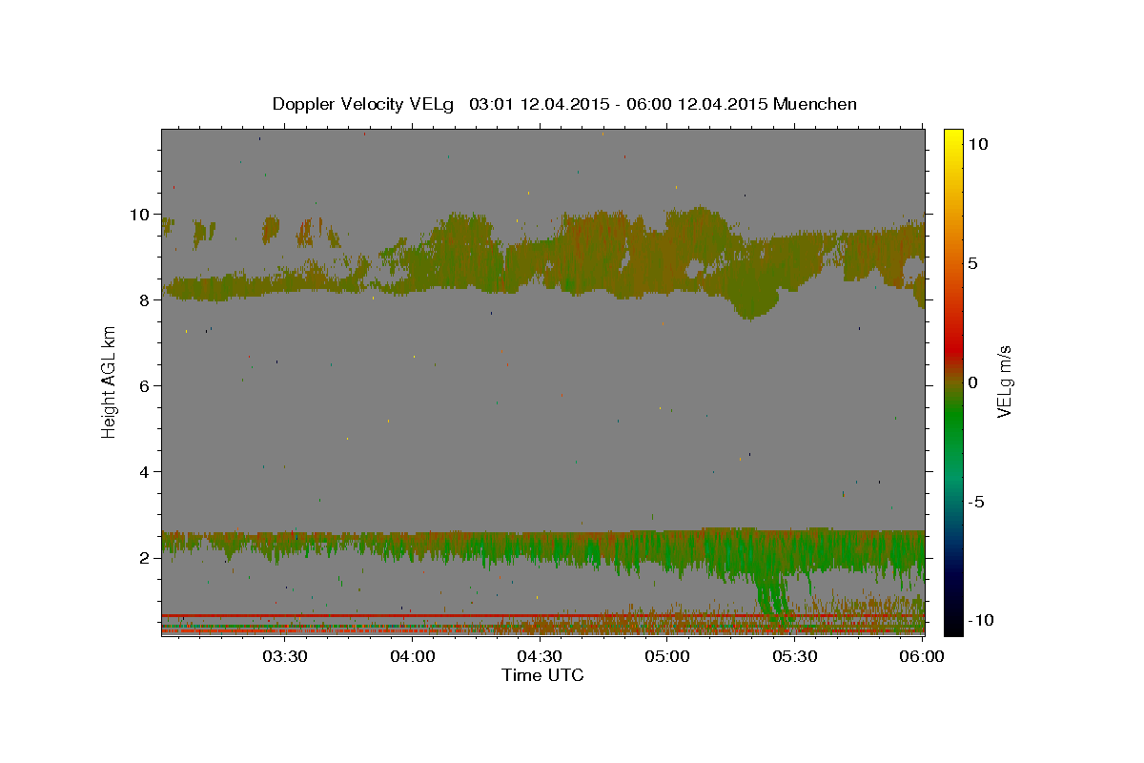The width and height of the screenshot is (1144, 763).
Task: Click the red horizontal line near the ground
Action: [542, 616]
